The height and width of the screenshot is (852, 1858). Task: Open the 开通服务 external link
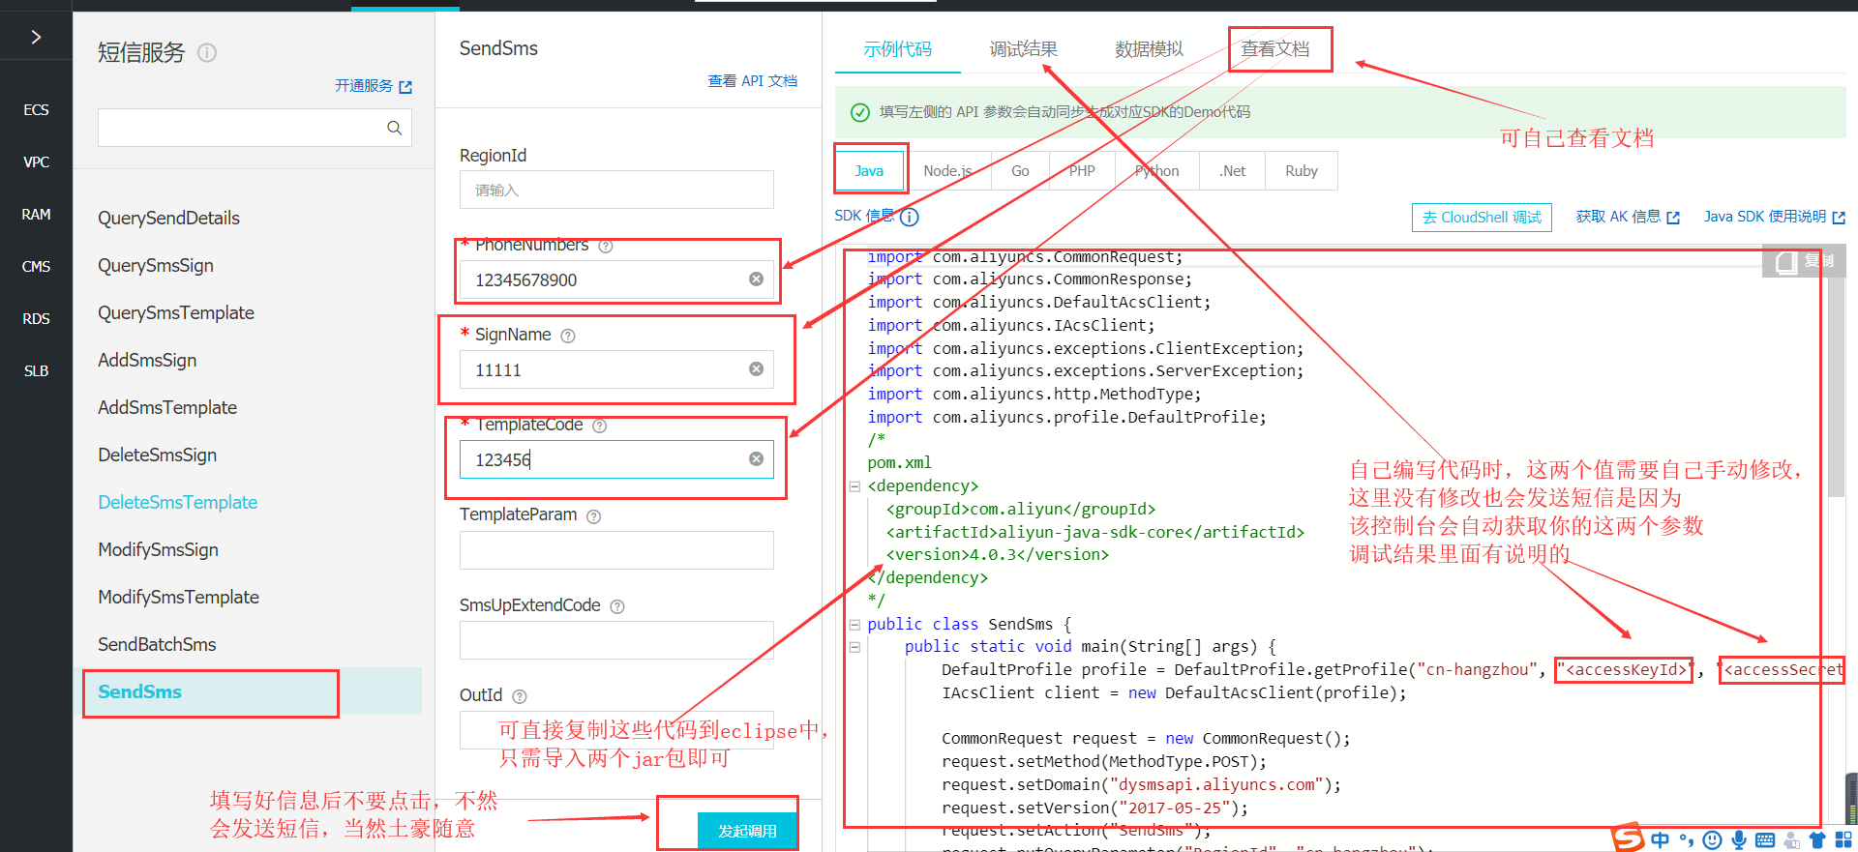(374, 86)
